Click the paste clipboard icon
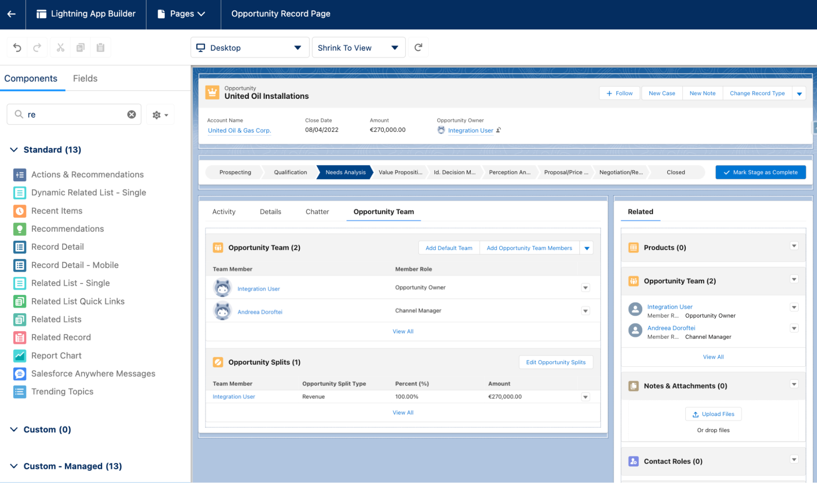Viewport: 817px width, 483px height. click(101, 48)
